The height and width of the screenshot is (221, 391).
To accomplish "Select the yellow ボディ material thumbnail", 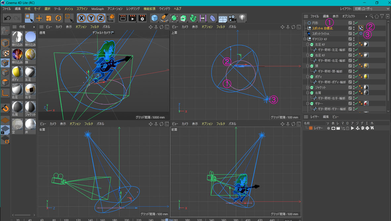I will click(17, 72).
